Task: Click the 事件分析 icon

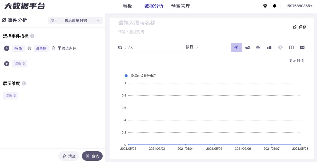Action: point(4,20)
